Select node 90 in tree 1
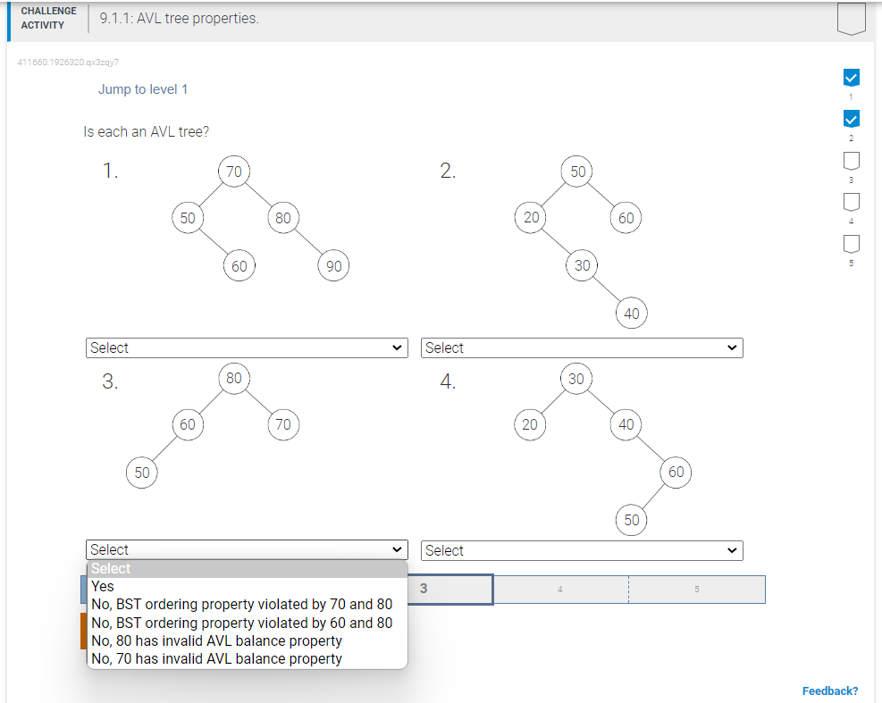The image size is (882, 703). 333,265
